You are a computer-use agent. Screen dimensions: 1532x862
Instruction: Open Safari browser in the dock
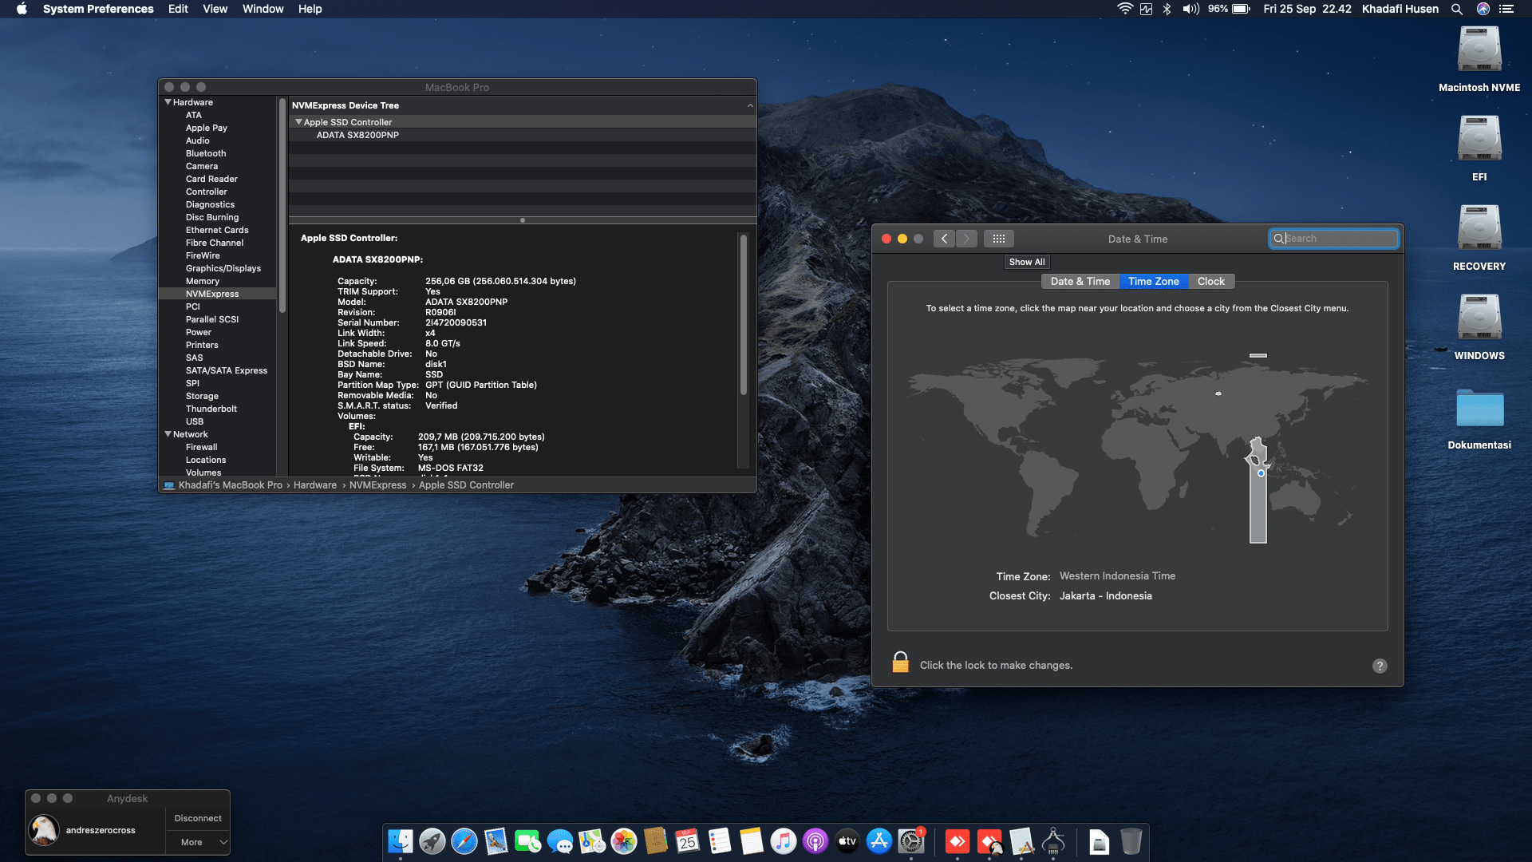[464, 841]
